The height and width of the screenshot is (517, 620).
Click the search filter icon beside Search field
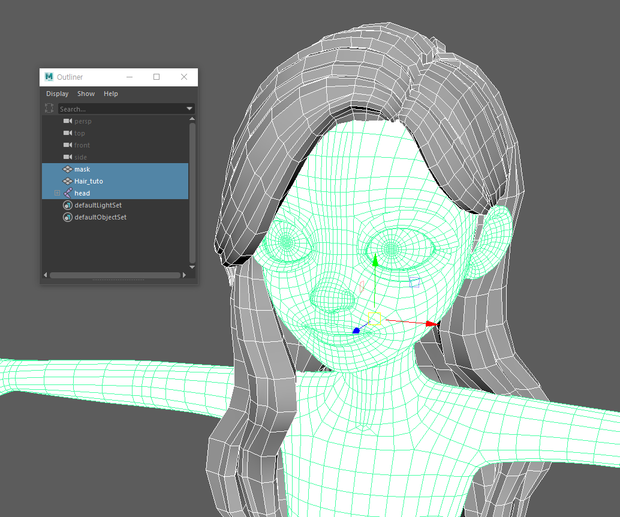click(49, 109)
